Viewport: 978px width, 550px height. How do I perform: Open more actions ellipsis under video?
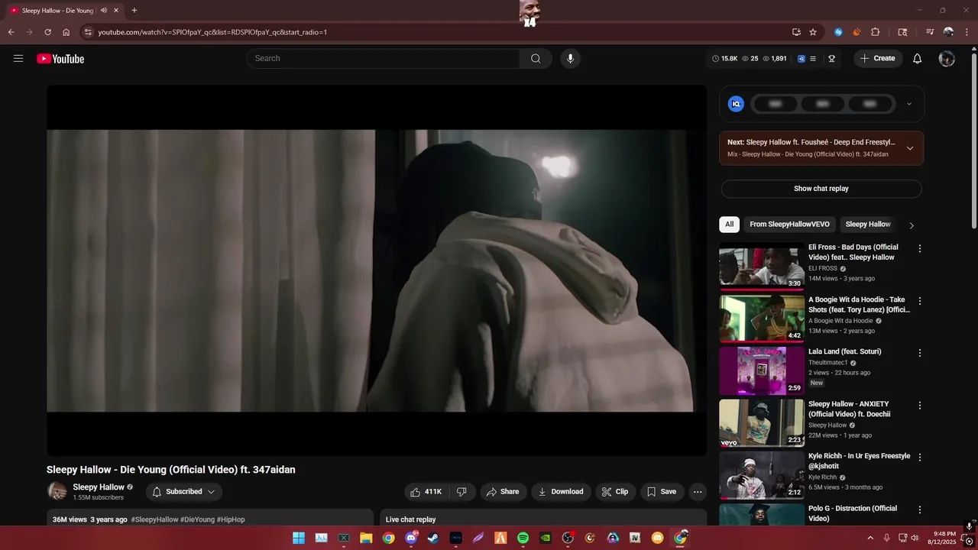point(697,492)
